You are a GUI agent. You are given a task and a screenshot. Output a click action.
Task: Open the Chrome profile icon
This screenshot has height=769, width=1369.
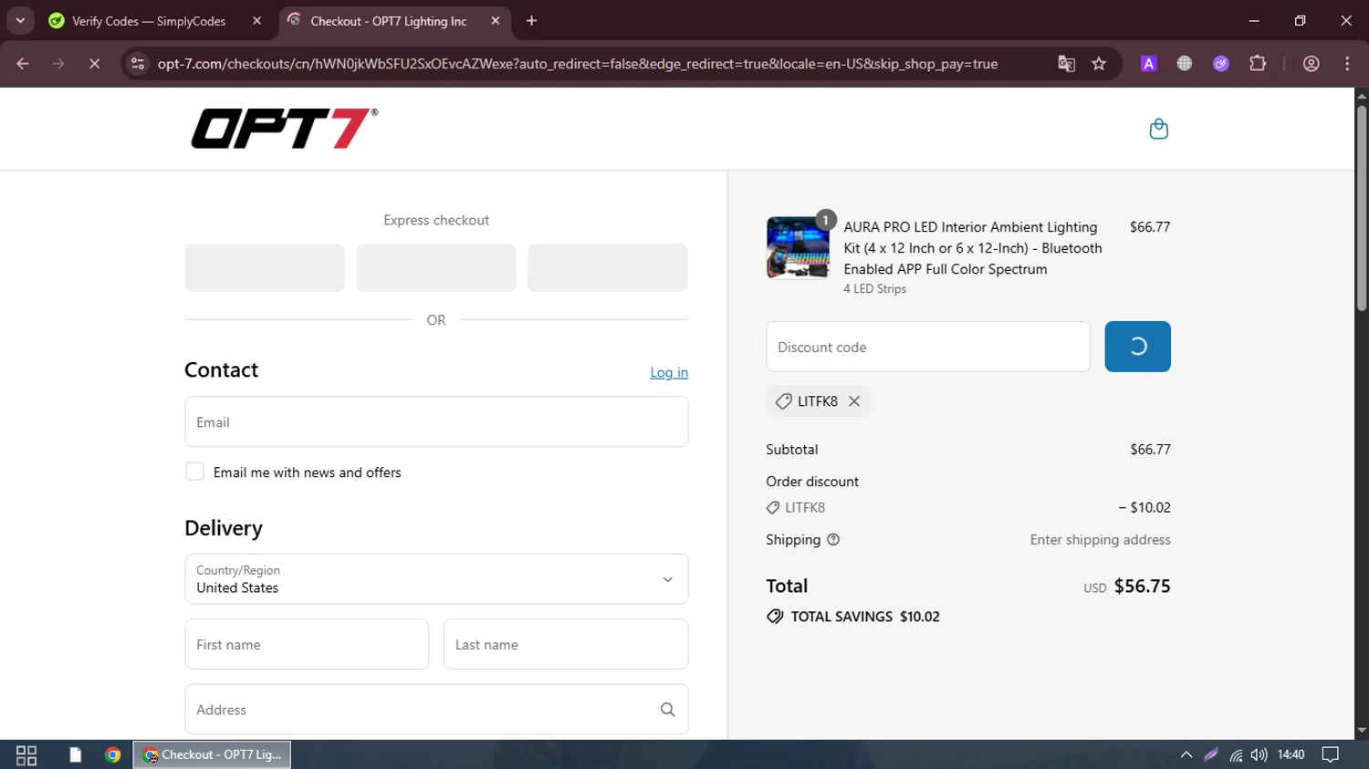pos(1311,64)
